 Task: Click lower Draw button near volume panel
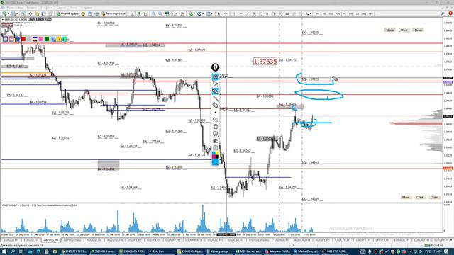(434, 197)
